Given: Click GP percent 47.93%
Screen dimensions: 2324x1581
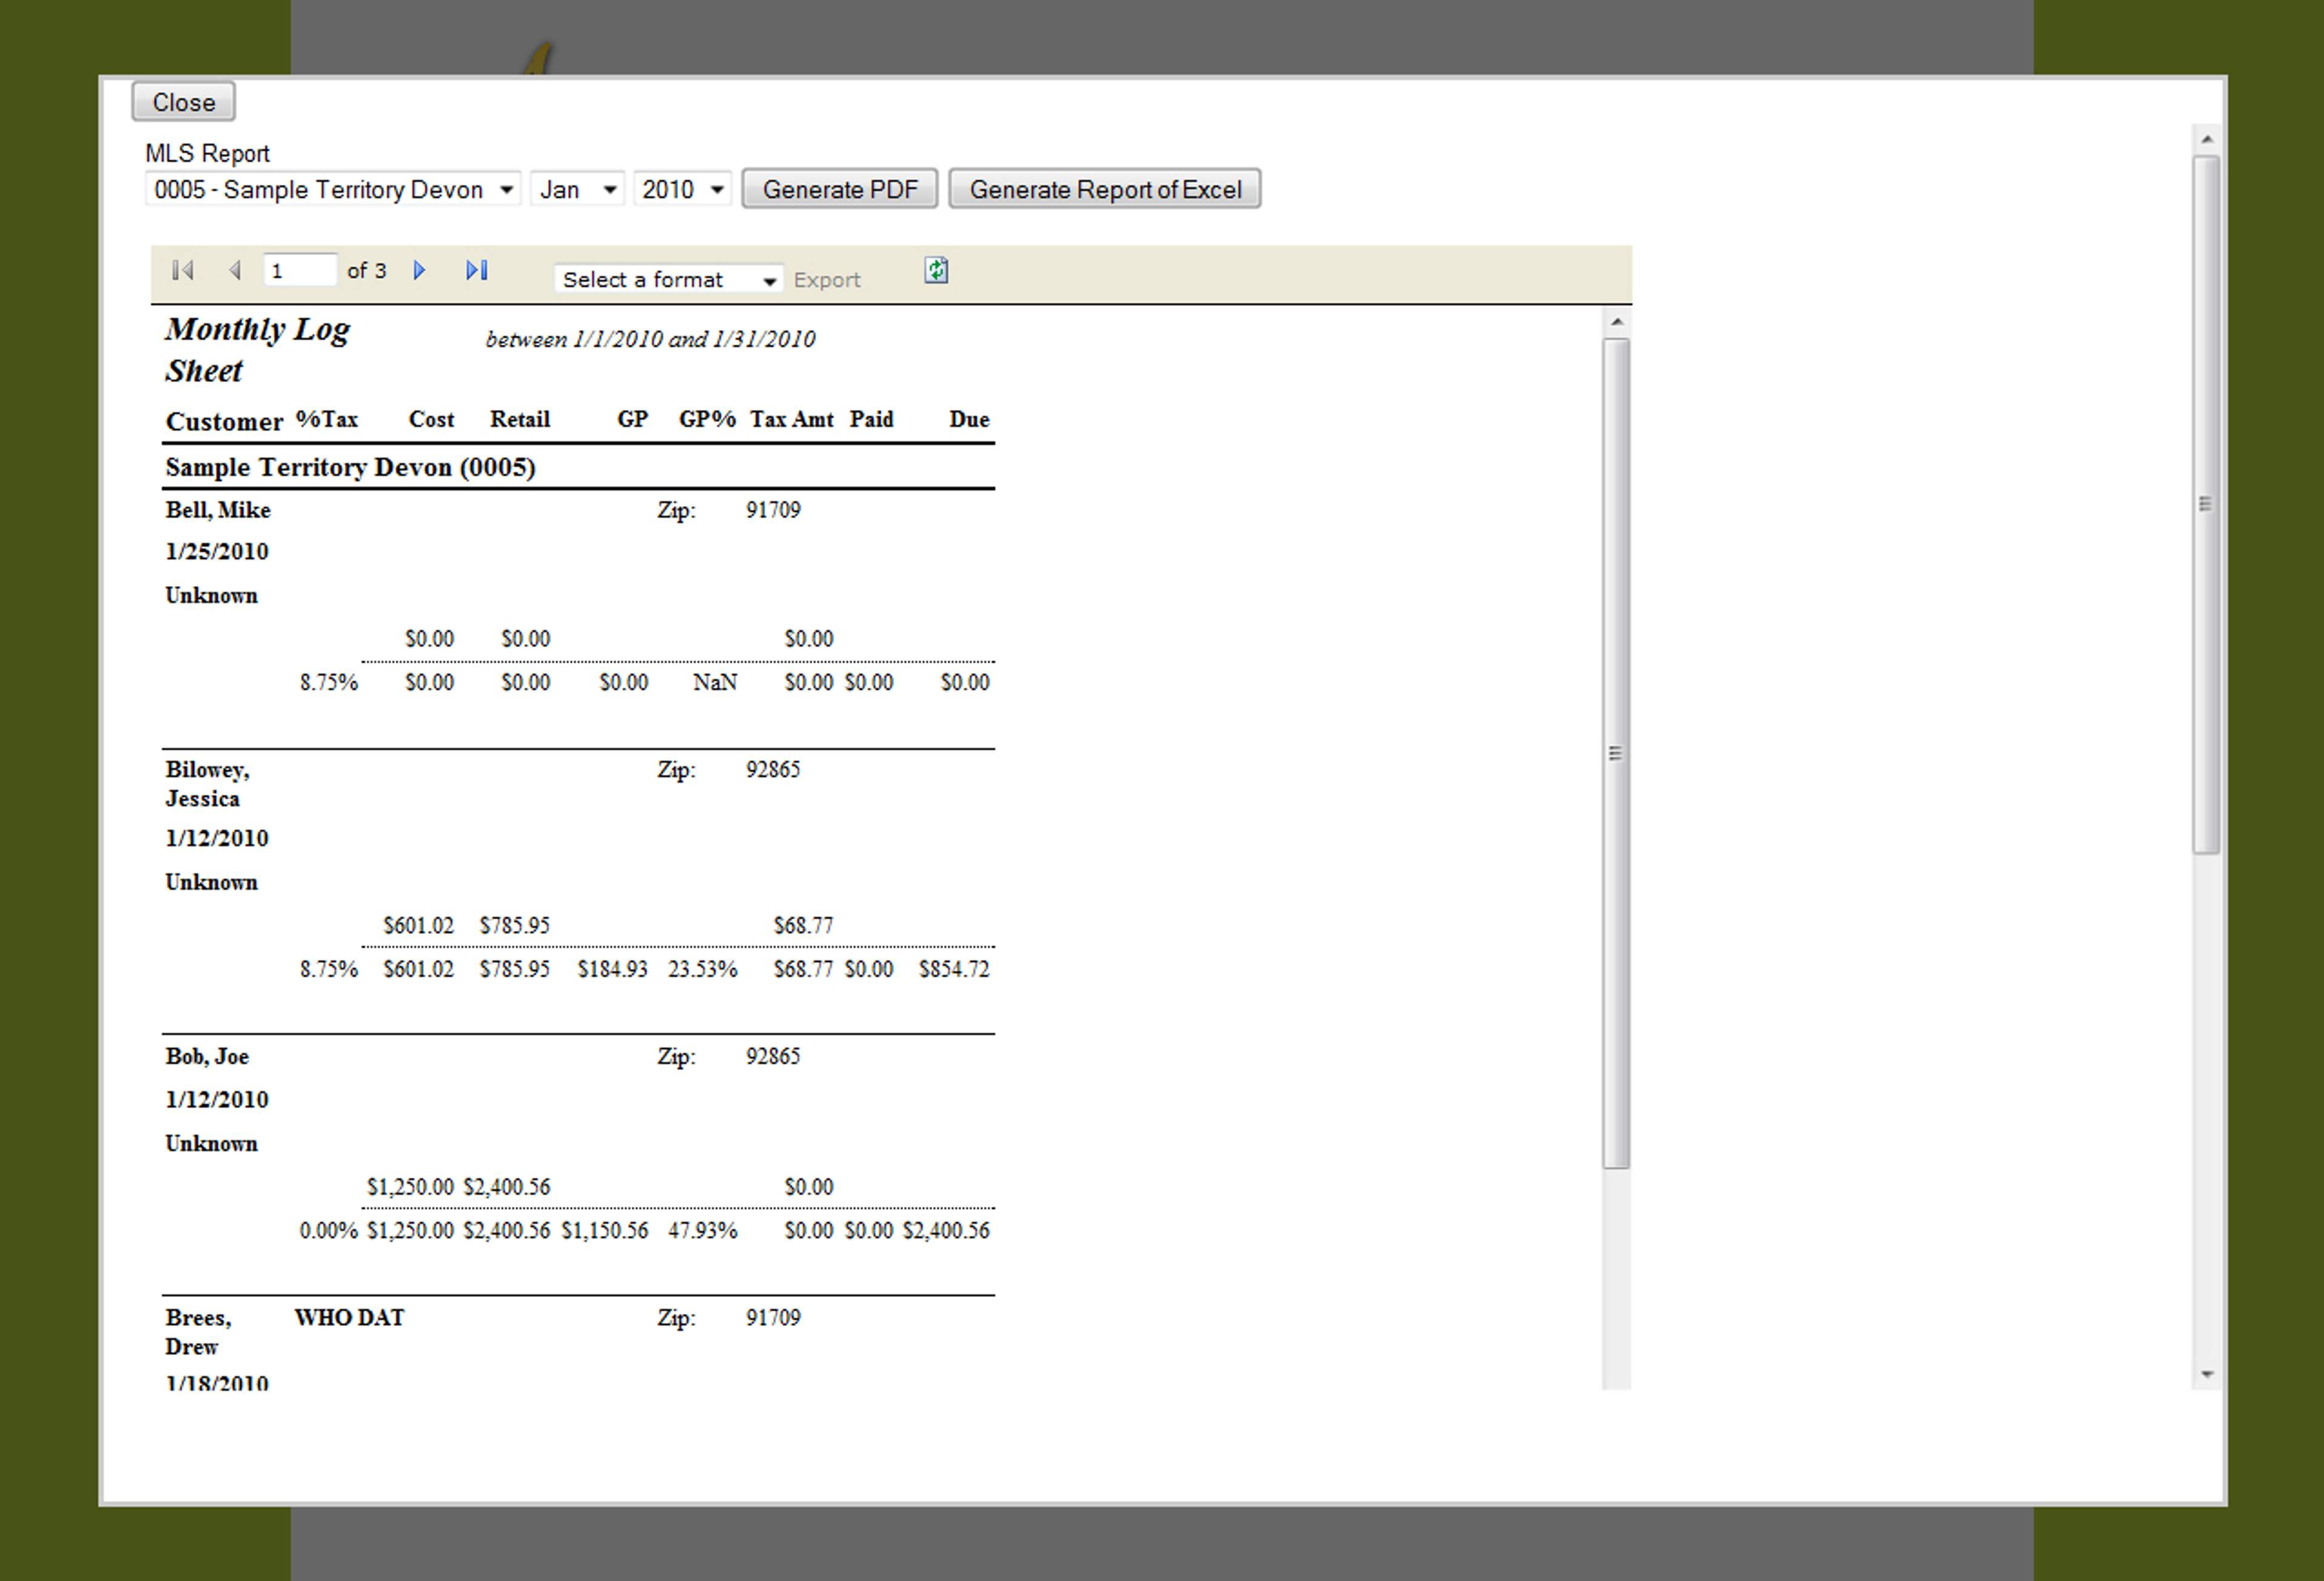Looking at the screenshot, I should click(702, 1230).
